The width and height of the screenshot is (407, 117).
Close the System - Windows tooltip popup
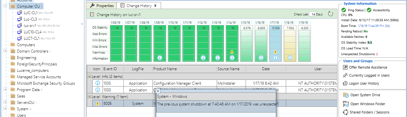(158, 91)
